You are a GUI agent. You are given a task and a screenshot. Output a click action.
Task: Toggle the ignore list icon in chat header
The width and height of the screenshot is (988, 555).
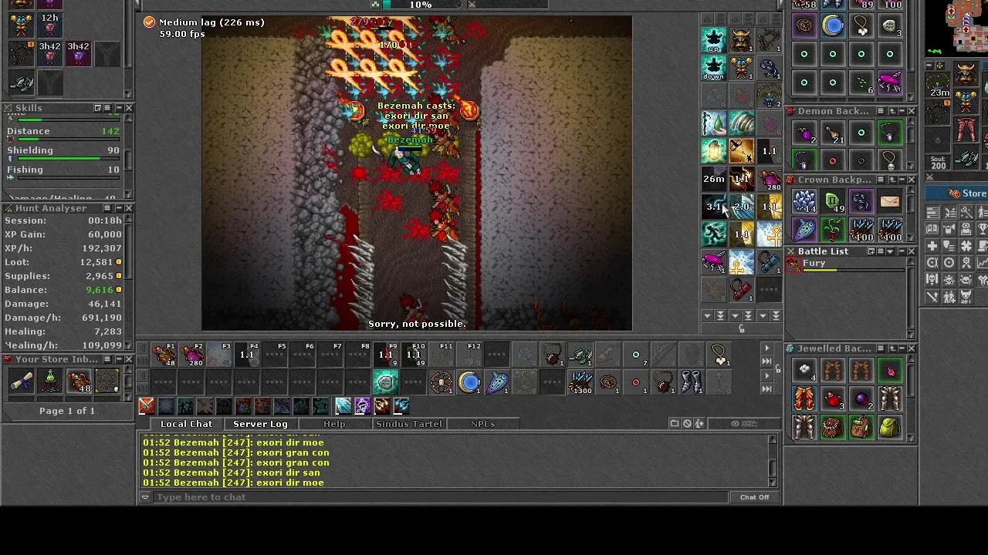(687, 423)
